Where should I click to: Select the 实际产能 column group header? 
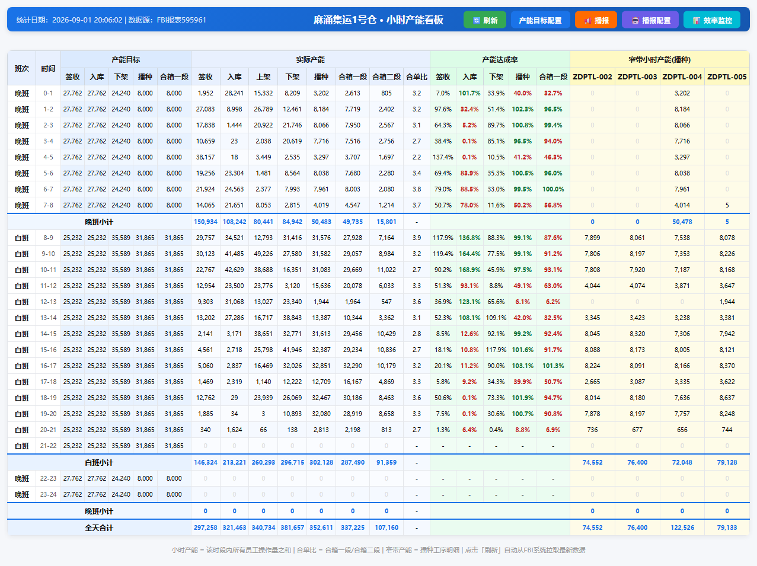pos(311,59)
